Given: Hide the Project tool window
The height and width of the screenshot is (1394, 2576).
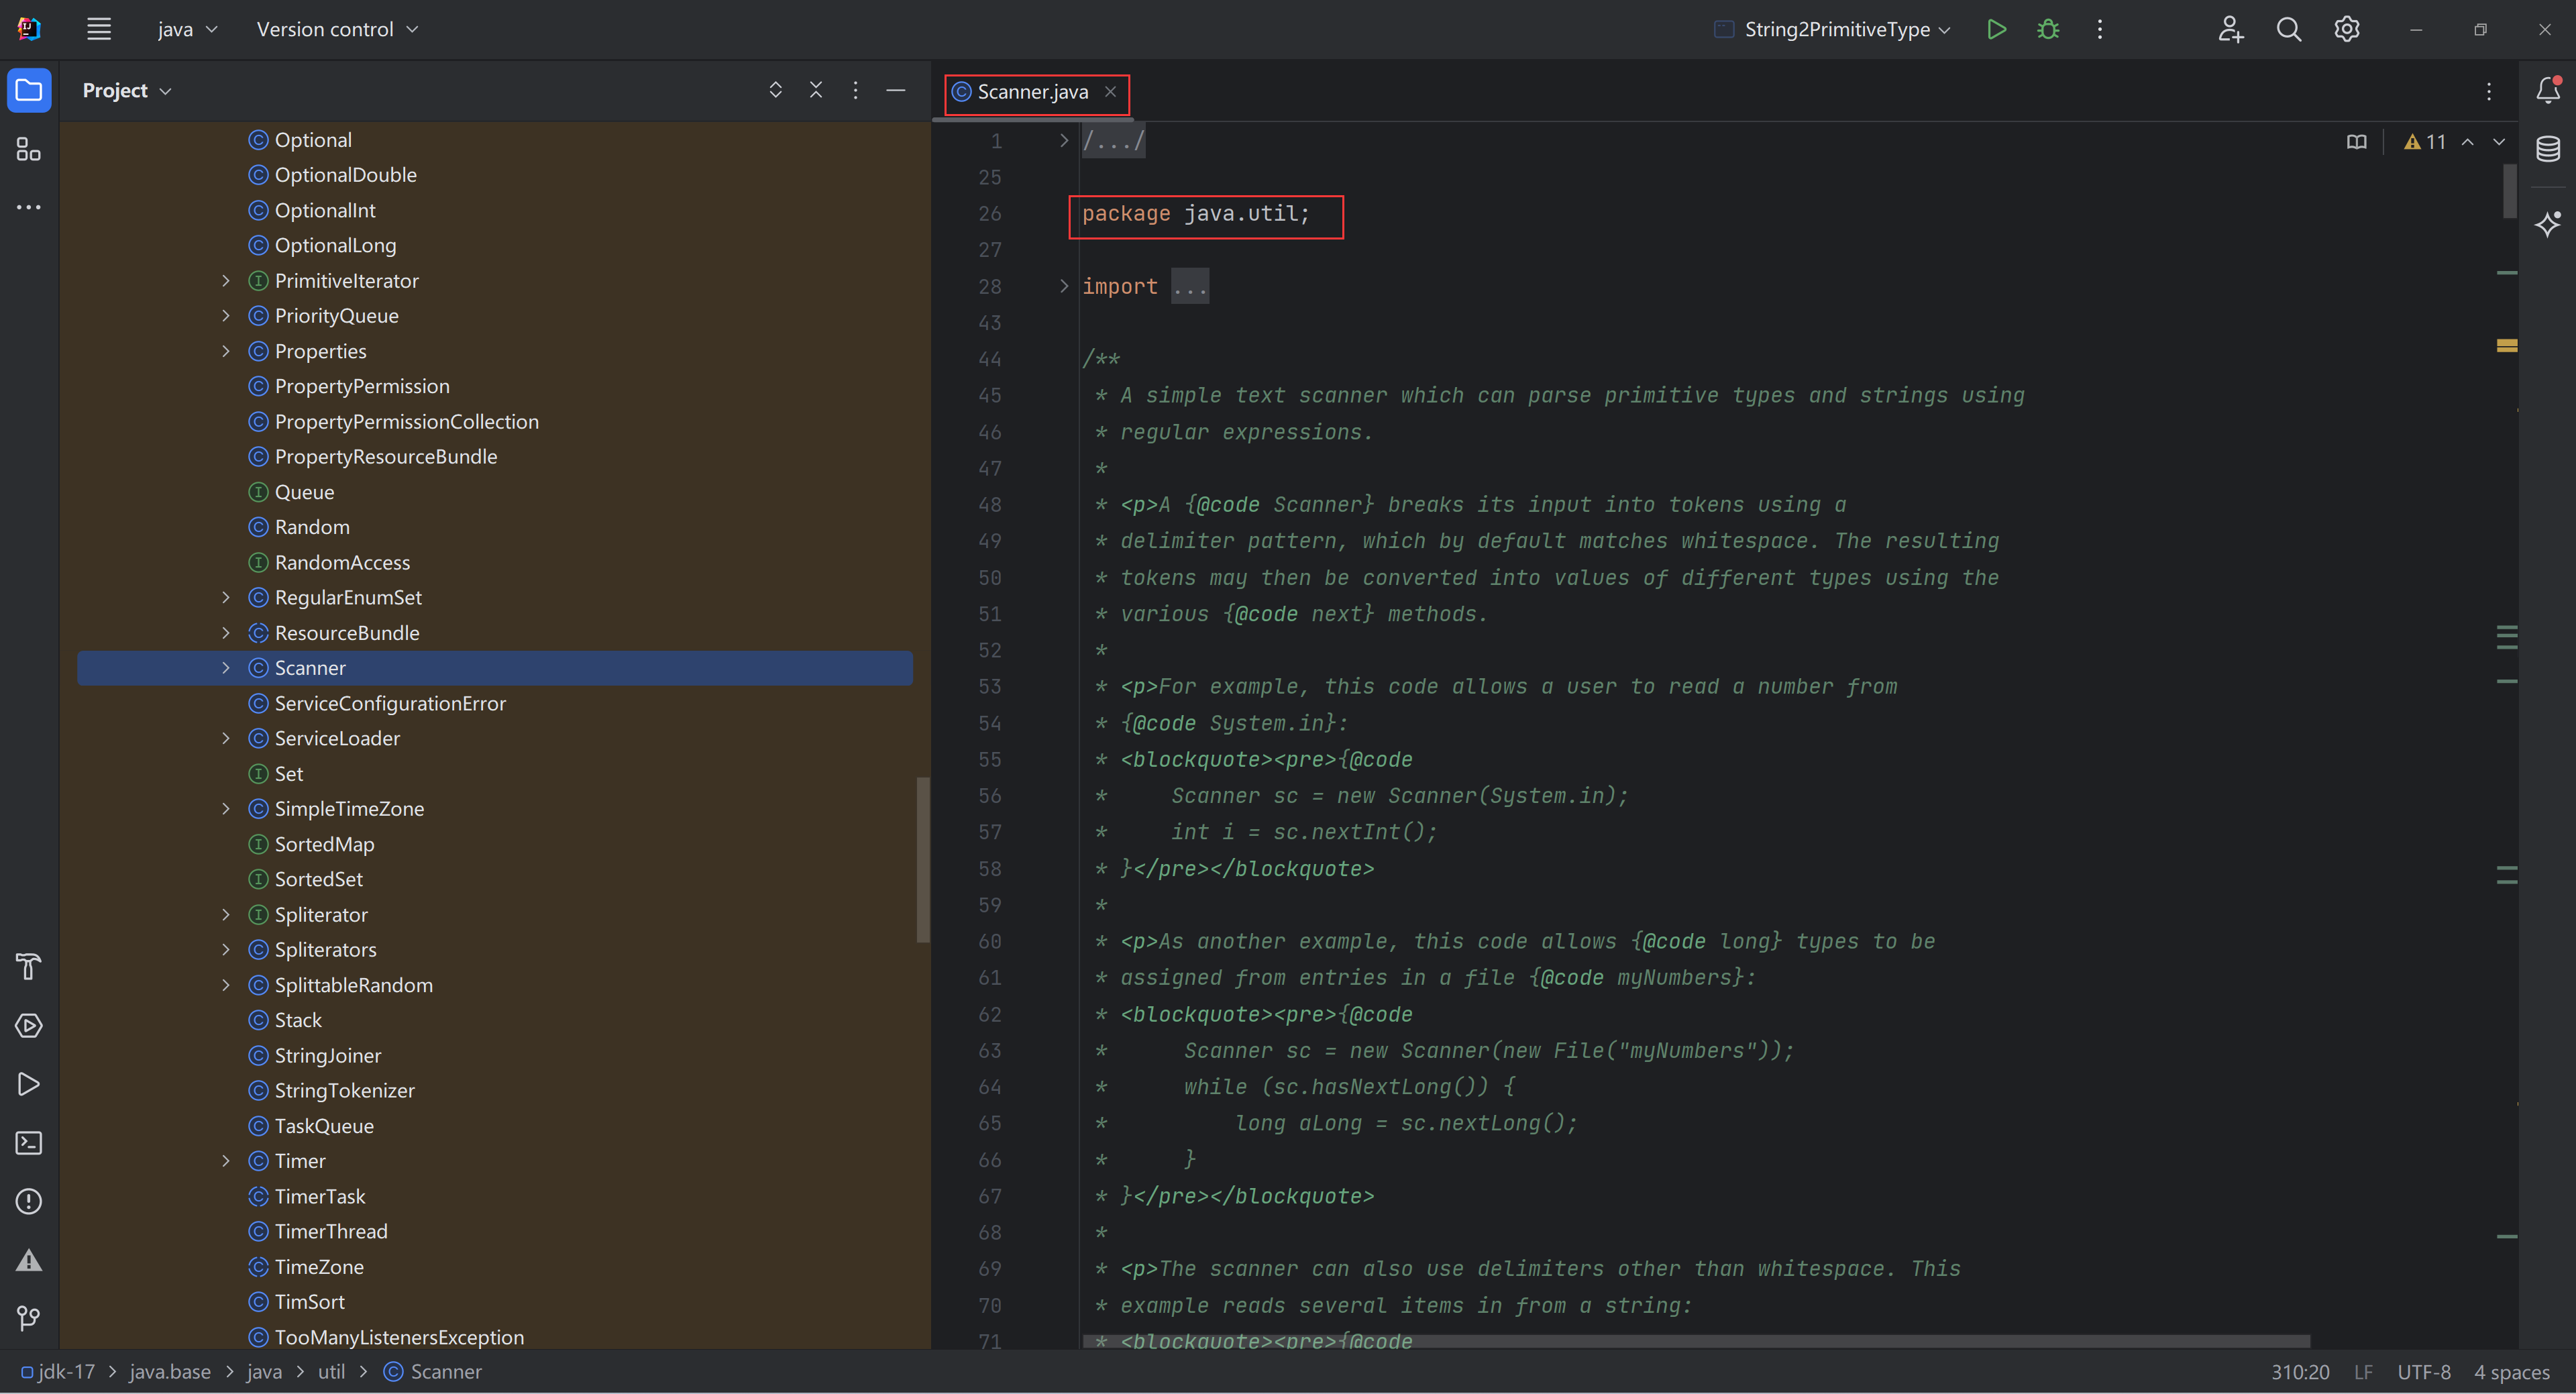Looking at the screenshot, I should coord(896,90).
